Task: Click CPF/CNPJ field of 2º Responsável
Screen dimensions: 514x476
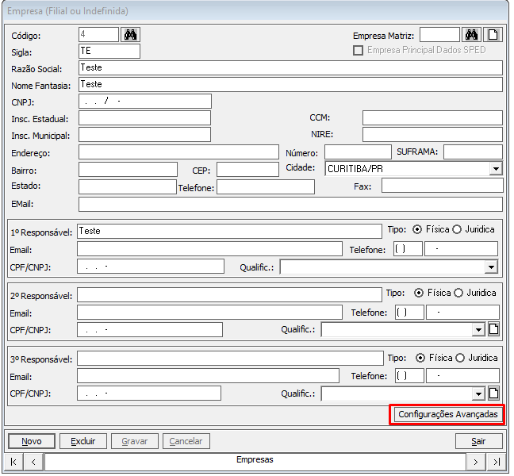Action: 150,329
